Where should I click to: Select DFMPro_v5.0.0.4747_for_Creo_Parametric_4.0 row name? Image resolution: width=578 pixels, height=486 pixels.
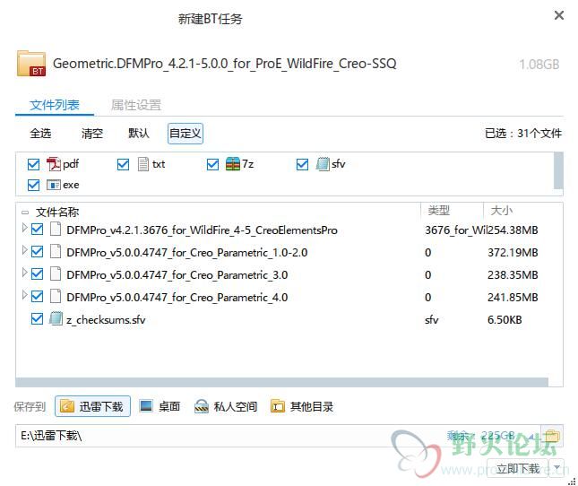coord(177,297)
